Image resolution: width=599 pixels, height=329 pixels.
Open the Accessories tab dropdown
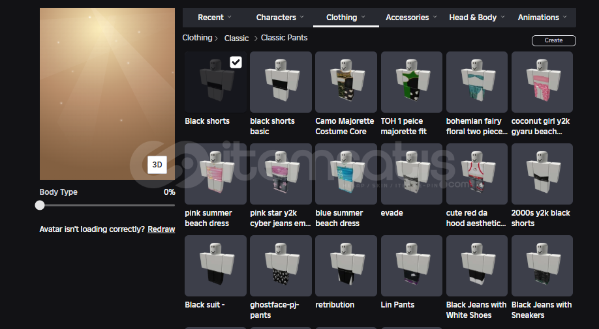click(x=411, y=18)
